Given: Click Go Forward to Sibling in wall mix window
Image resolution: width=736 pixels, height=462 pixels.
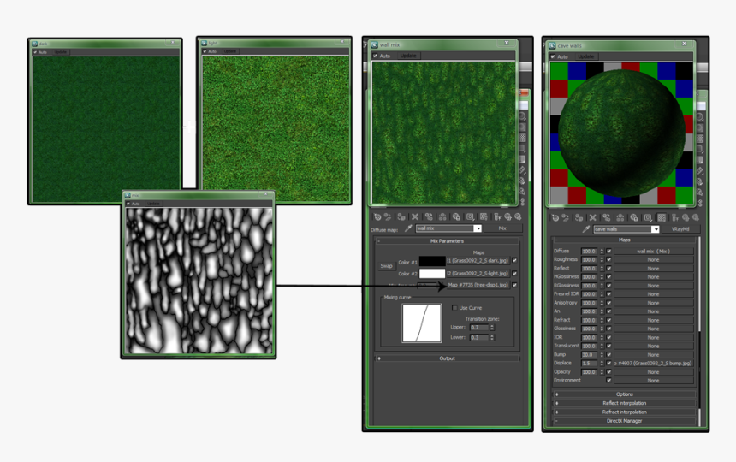Looking at the screenshot, I should pos(518,216).
